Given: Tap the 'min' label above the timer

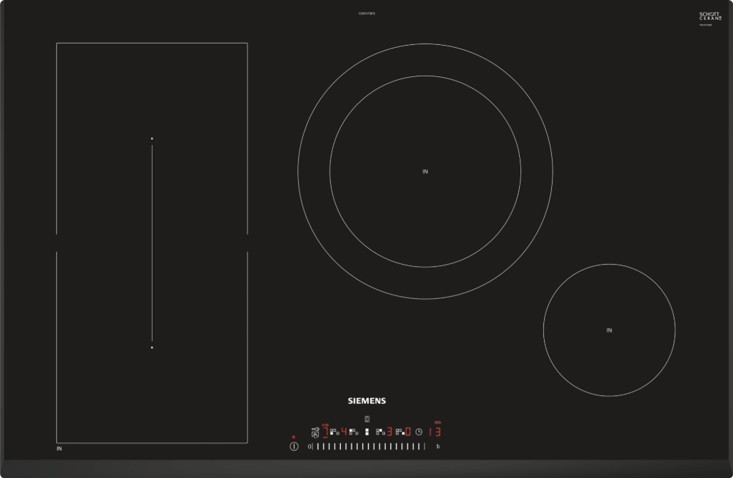Looking at the screenshot, I should click(438, 422).
